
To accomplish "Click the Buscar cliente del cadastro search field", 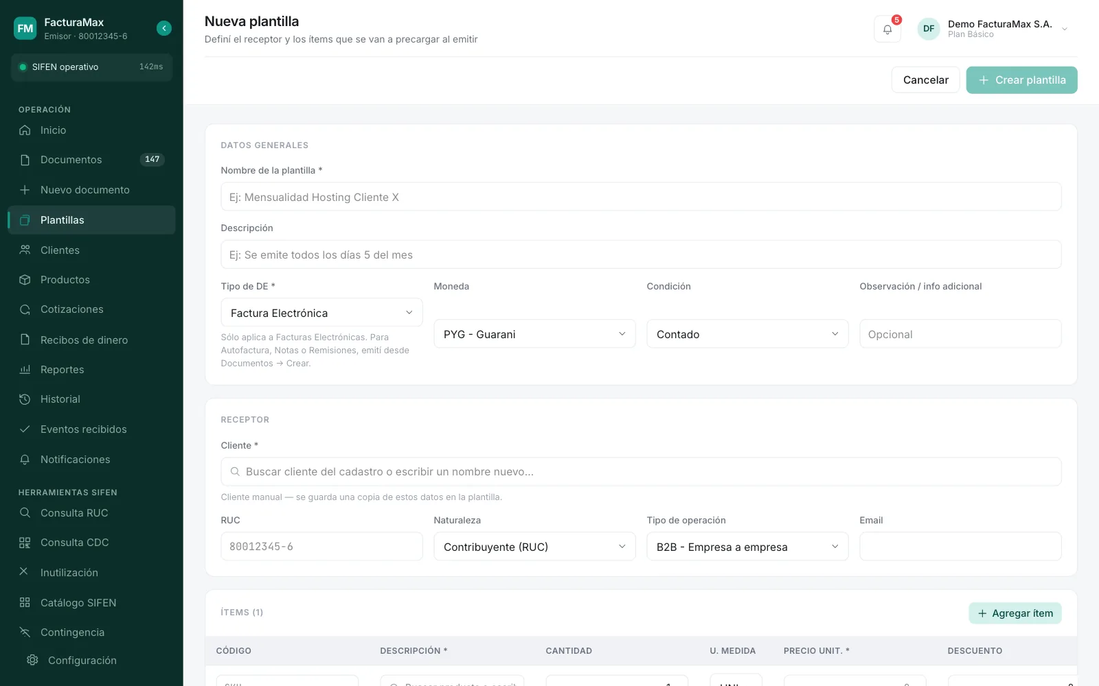I will click(x=641, y=472).
